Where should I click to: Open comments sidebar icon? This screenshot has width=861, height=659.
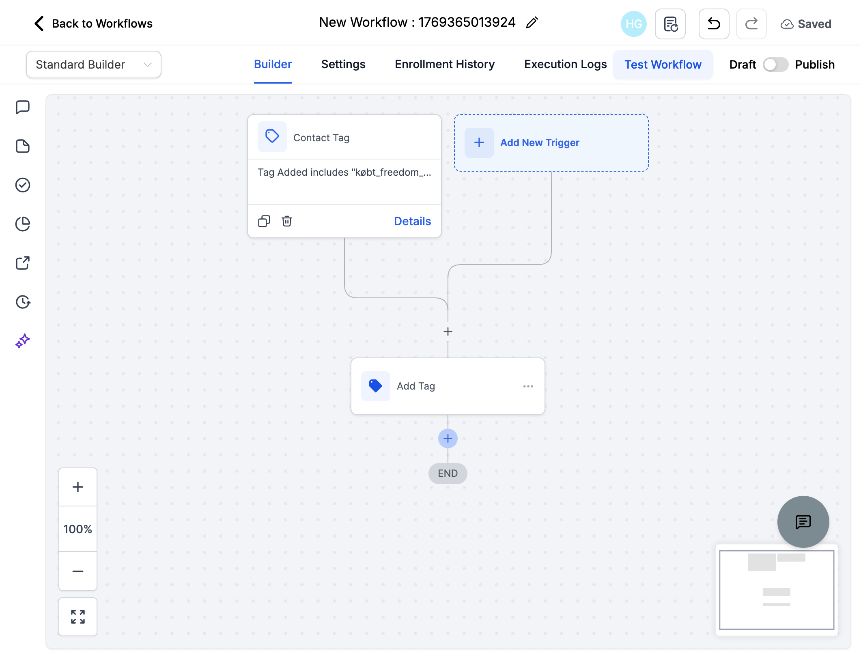[x=23, y=108]
